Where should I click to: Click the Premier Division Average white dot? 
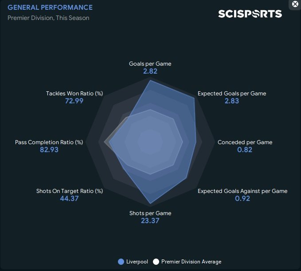[156, 262]
